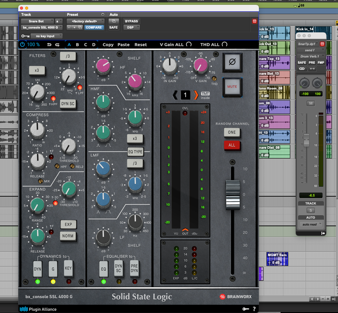Image resolution: width=338 pixels, height=313 pixels.
Task: Click the previous channel left arrow
Action: 175,95
